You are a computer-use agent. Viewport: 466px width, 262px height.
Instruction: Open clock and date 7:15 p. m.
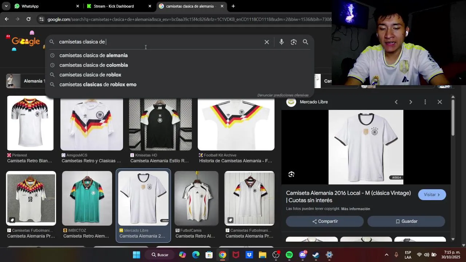pos(451,255)
